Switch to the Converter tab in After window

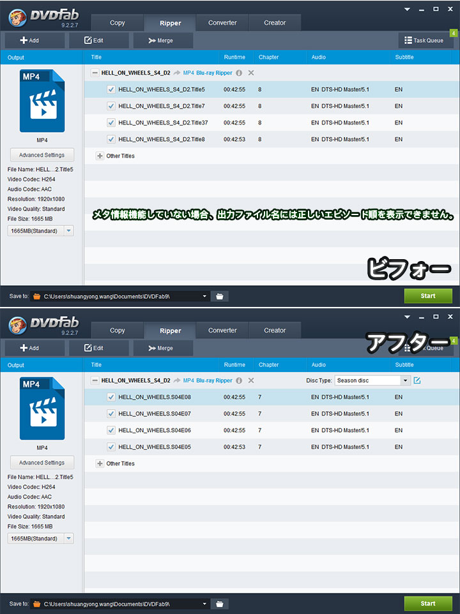(x=222, y=331)
